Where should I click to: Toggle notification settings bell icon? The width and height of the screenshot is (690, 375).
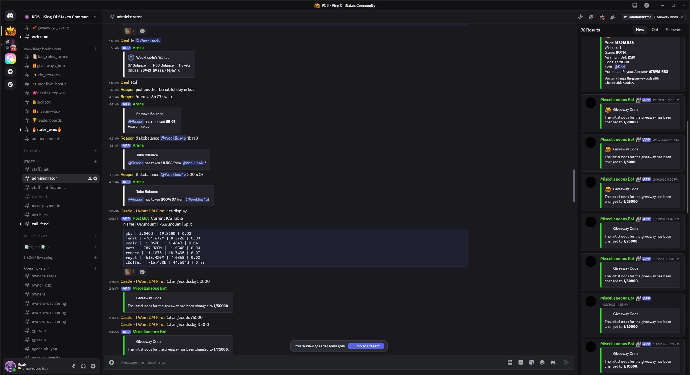(x=591, y=17)
